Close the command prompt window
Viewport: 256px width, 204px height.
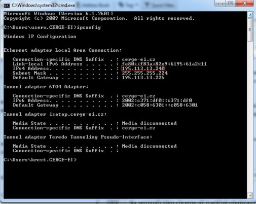(x=245, y=4)
